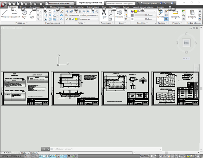Toggle the grid display in status bar
This screenshot has width=203, height=158.
pyautogui.click(x=33, y=156)
